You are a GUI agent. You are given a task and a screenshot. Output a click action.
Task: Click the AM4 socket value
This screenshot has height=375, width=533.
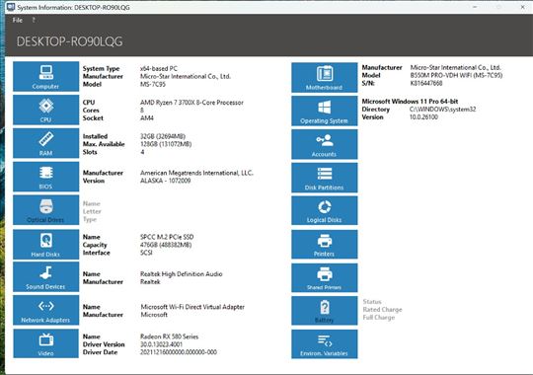point(147,118)
